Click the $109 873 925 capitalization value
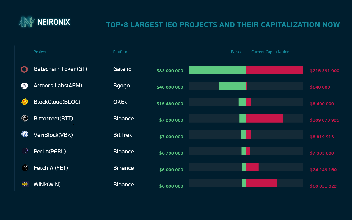Image resolution: width=352 pixels, height=220 pixels. point(325,120)
